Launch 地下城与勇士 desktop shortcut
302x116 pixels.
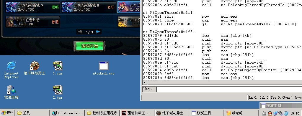[x=34, y=68]
